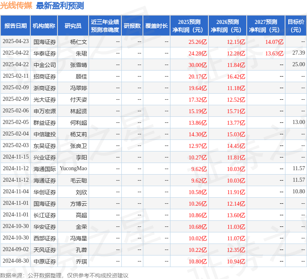This screenshot has width=307, height=279.
Task: Select the 覆盖时长 column header
Action: point(156,26)
